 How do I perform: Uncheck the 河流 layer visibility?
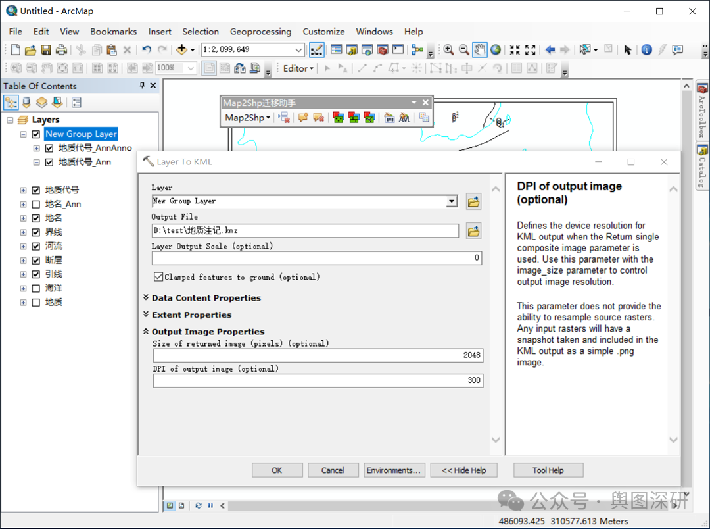[x=36, y=246]
